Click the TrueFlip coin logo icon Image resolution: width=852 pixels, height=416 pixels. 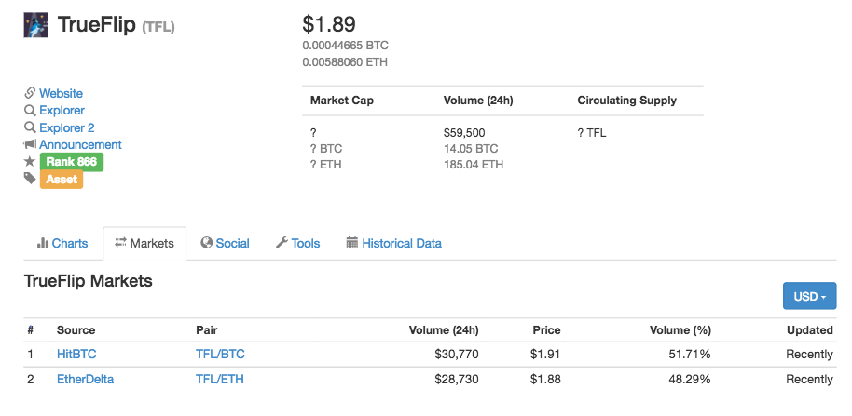click(x=36, y=25)
